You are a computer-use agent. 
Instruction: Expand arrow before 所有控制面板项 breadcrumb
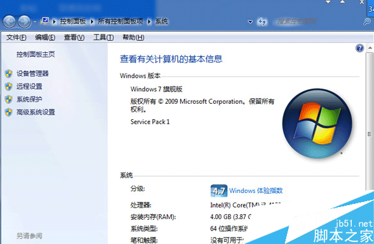tap(92, 22)
